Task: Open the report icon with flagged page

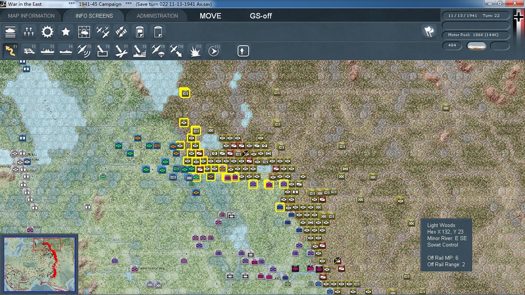Action: tap(140, 31)
